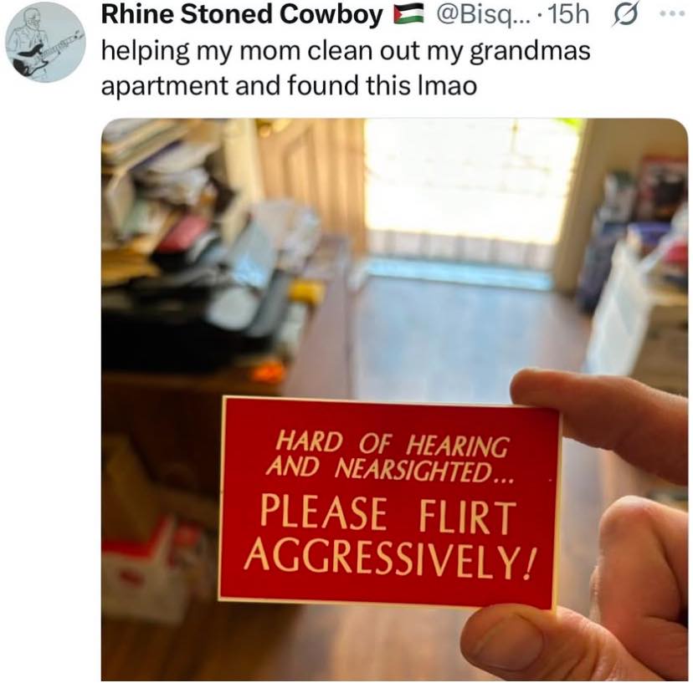This screenshot has height=688, width=693.
Task: Click the slashed-circle Grok icon
Action: pos(624,15)
